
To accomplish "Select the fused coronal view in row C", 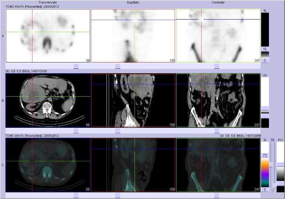I will [218, 165].
